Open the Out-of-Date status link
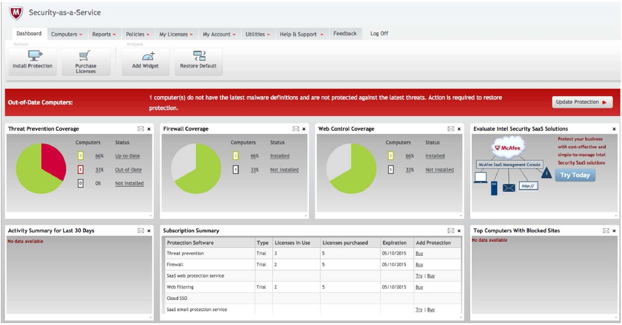Viewport: 622px width, 325px height. click(x=128, y=169)
